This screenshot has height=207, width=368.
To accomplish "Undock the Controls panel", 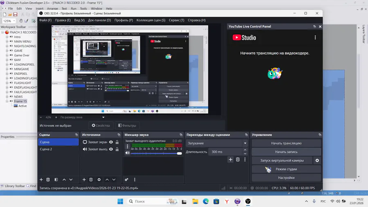I will pyautogui.click(x=320, y=135).
